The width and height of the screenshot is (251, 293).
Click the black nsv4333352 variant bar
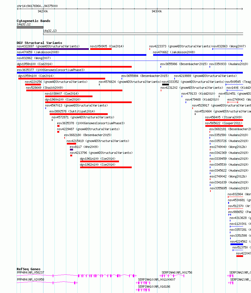(166, 85)
